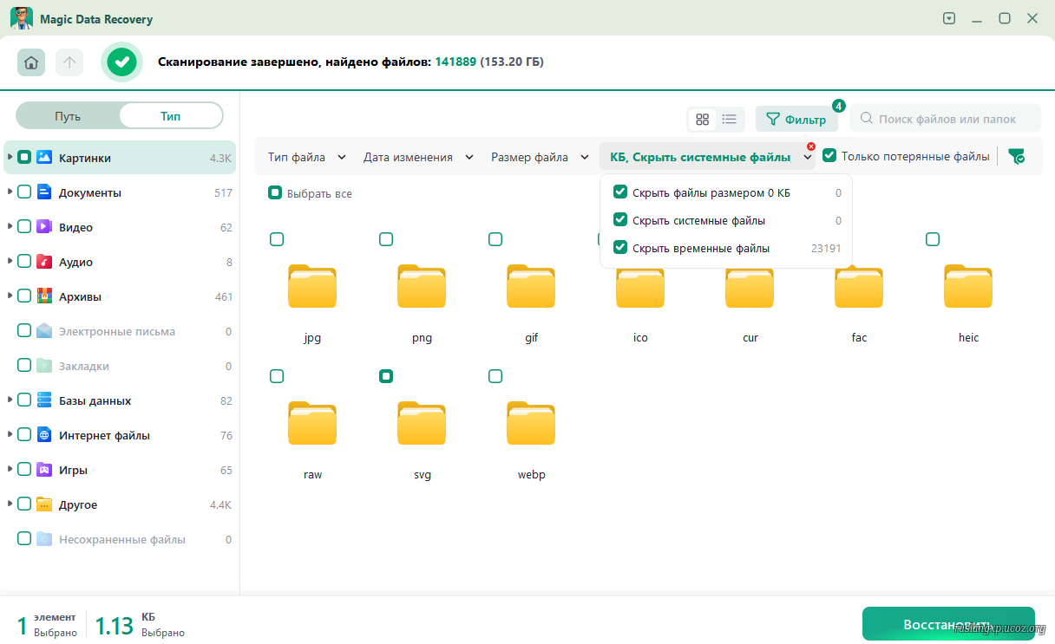Open the jpg folder icon

coord(312,287)
